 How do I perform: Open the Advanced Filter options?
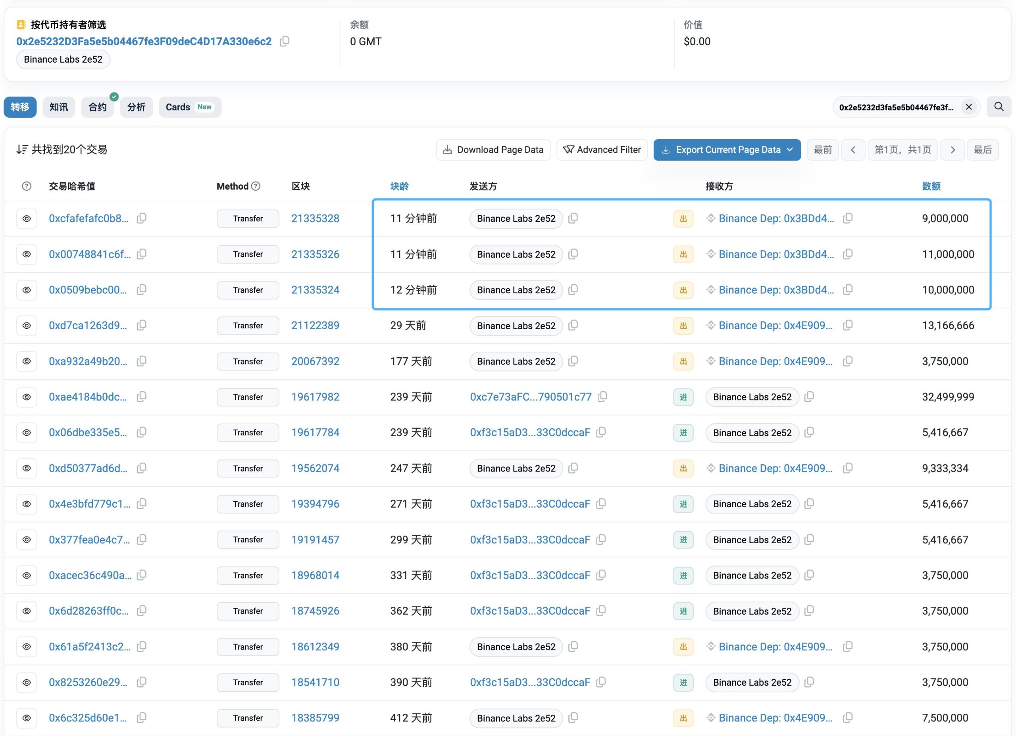click(x=602, y=149)
